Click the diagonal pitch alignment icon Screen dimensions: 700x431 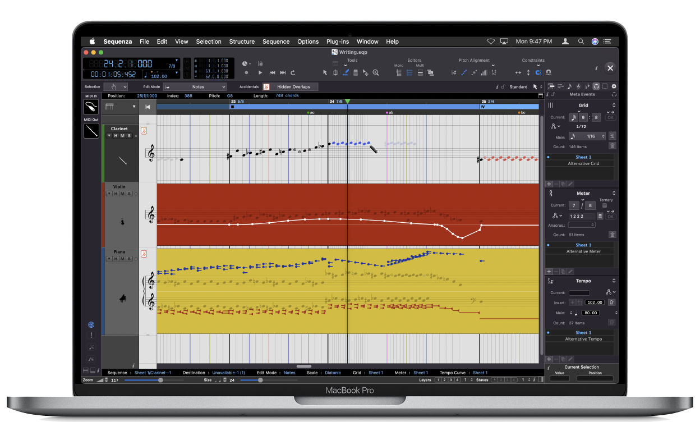pyautogui.click(x=464, y=72)
